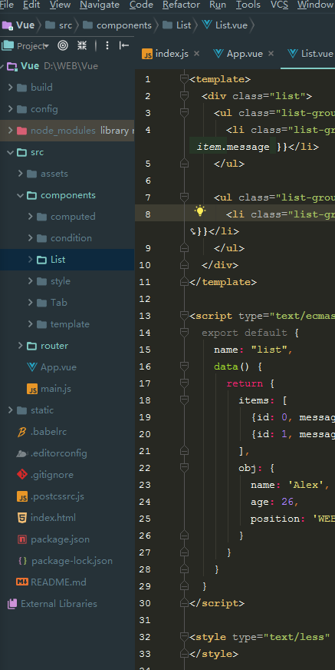The height and width of the screenshot is (670, 335).
Task: Open the Tools menu
Action: pyautogui.click(x=248, y=5)
